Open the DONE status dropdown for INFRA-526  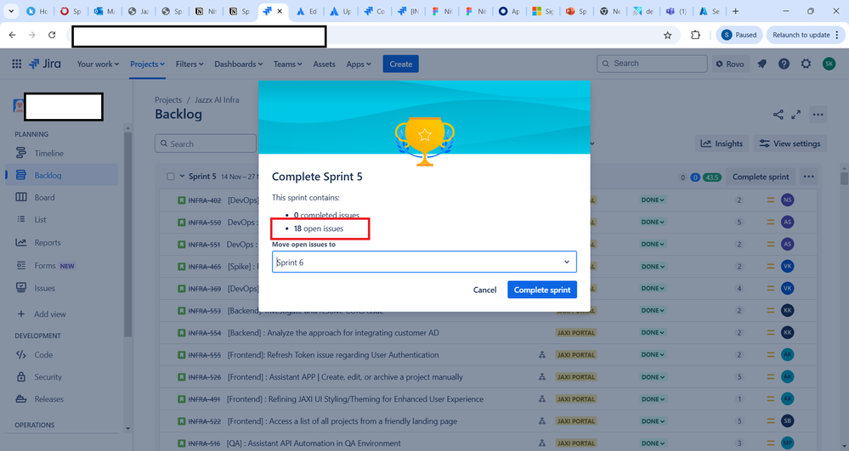[x=653, y=377]
